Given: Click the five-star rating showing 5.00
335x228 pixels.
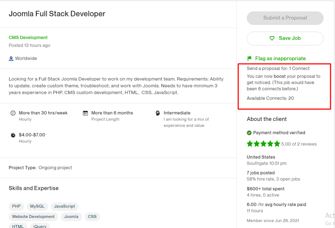Looking at the screenshot, I should (263, 144).
